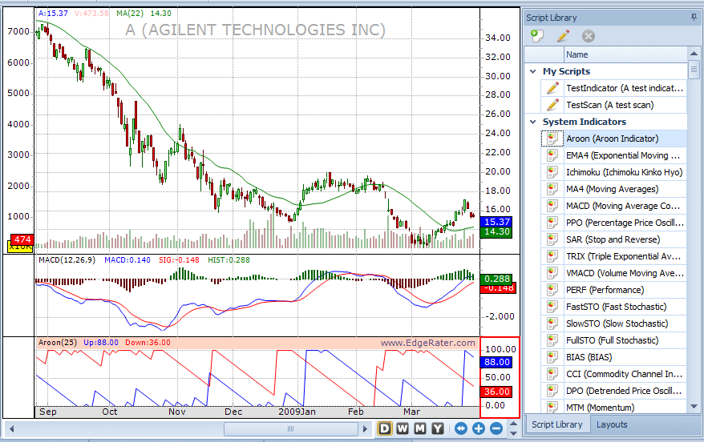Open the www.EdgeRater.com link
The height and width of the screenshot is (442, 704).
pyautogui.click(x=428, y=343)
